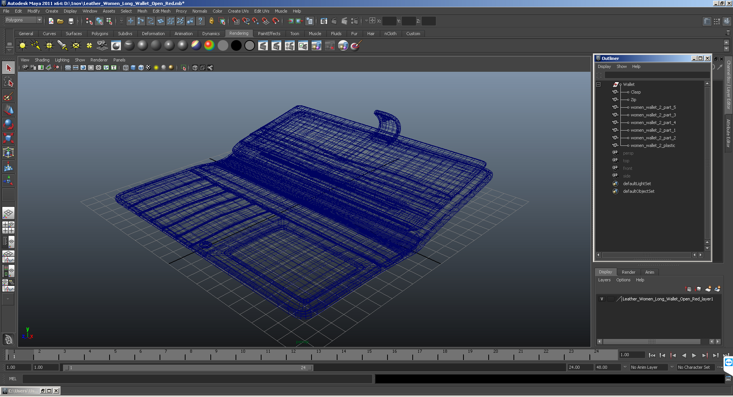
Task: Open the No Character Set dropdown
Action: [x=695, y=367]
